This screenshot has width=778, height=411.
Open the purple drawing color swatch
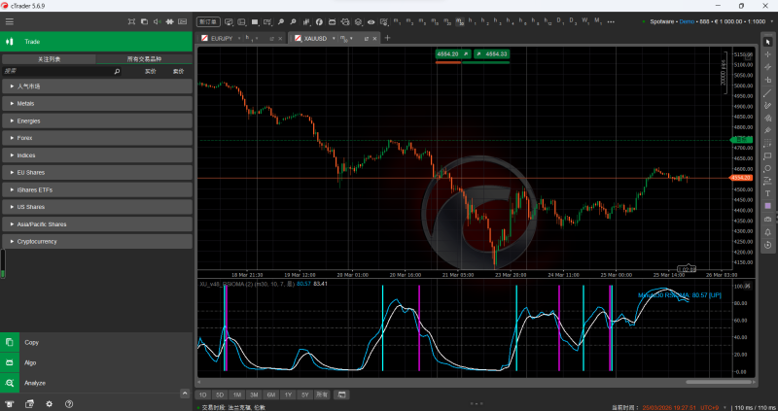(x=768, y=206)
